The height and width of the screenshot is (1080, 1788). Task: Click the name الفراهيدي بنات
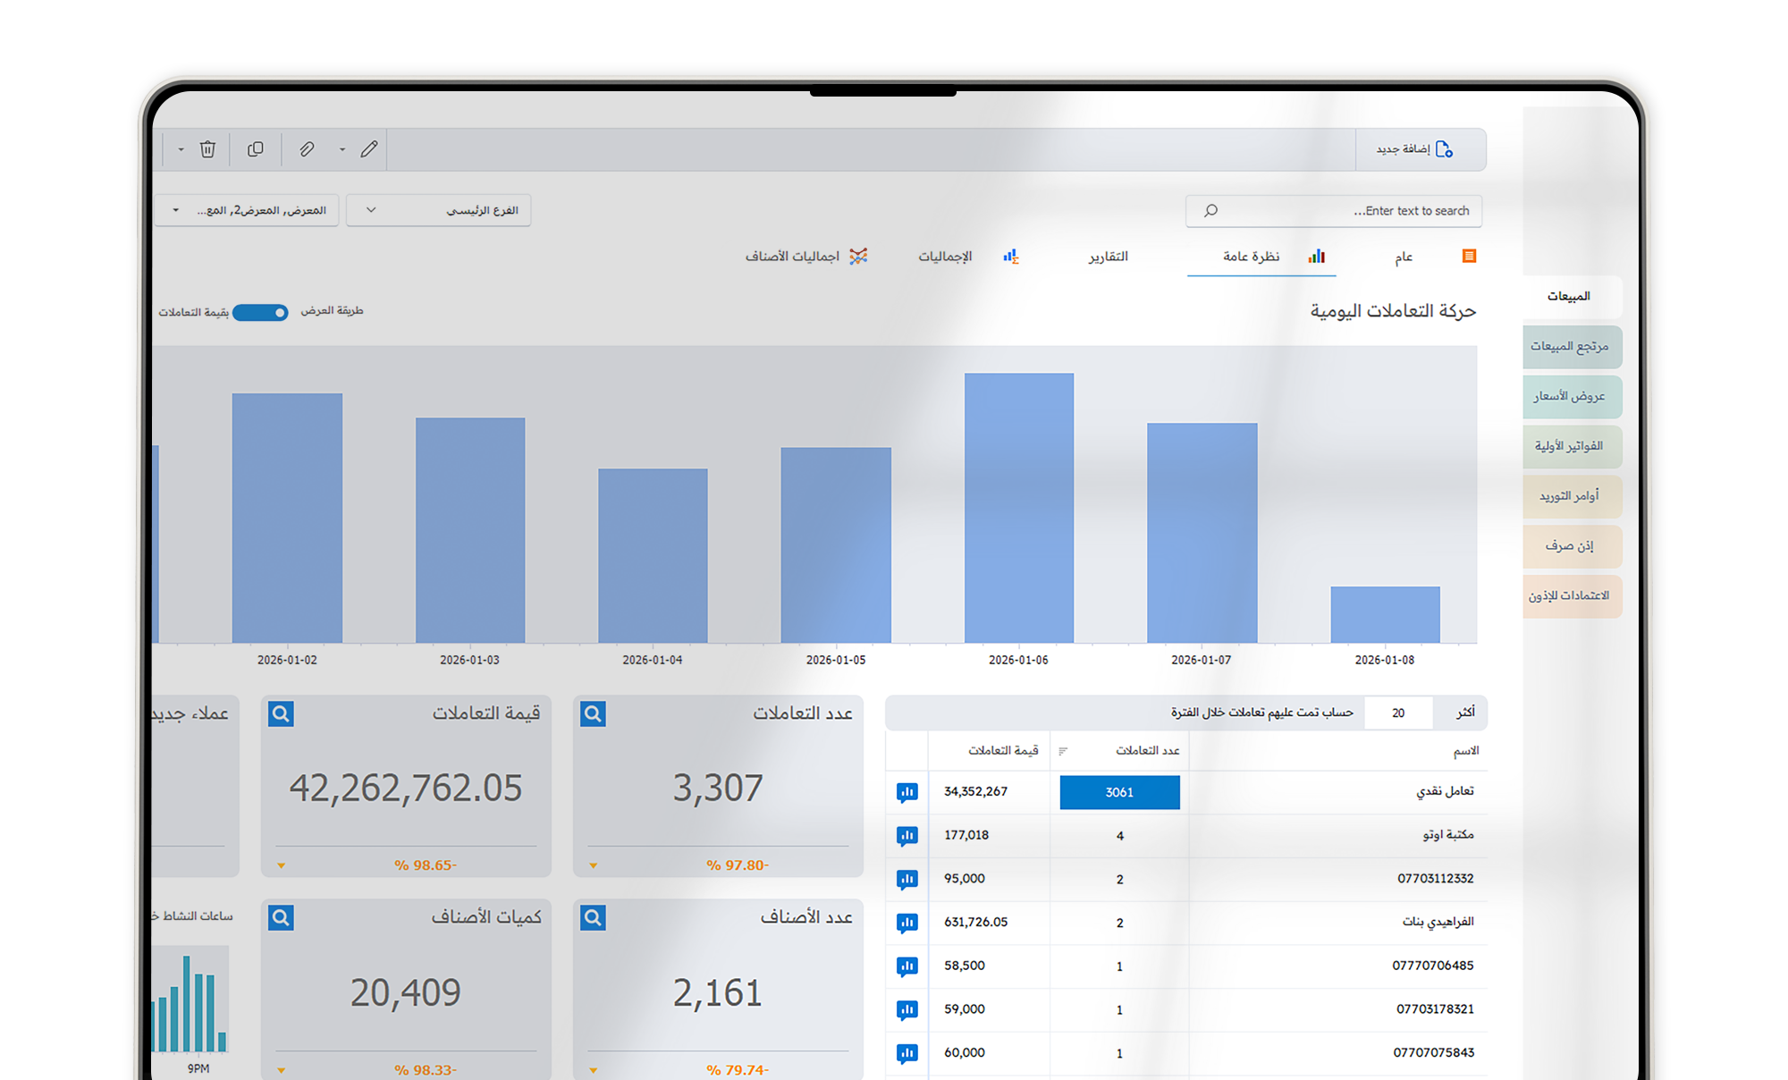coord(1438,923)
